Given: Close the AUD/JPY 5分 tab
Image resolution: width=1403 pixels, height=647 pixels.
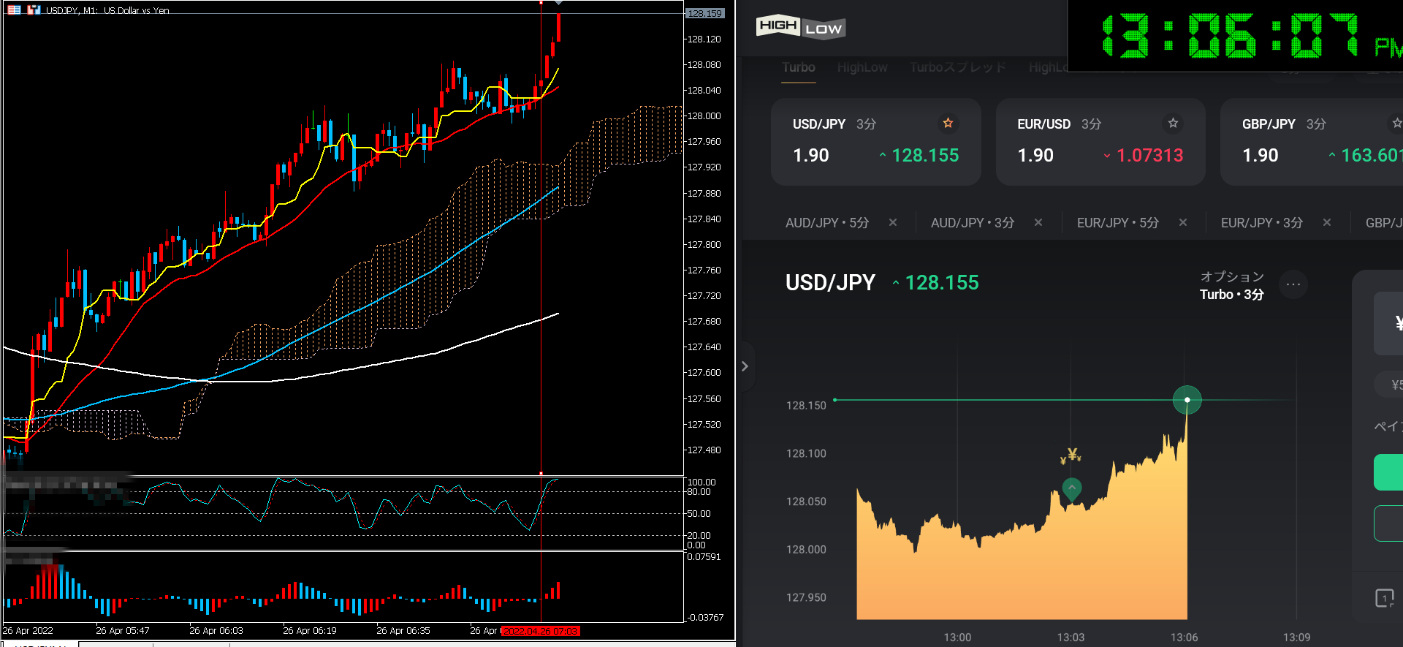Looking at the screenshot, I should [892, 222].
